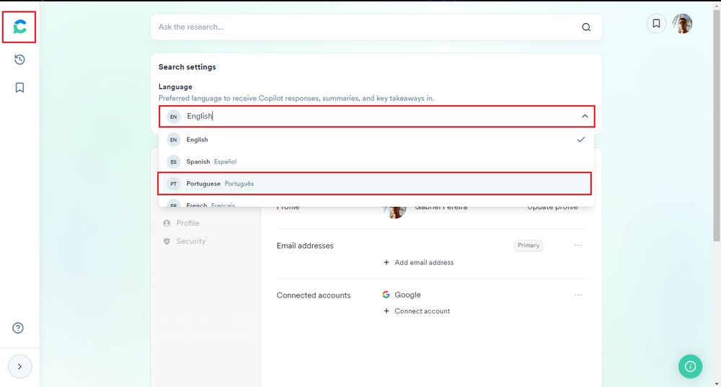The image size is (721, 387).
Task: Open search history in sidebar
Action: tap(19, 60)
